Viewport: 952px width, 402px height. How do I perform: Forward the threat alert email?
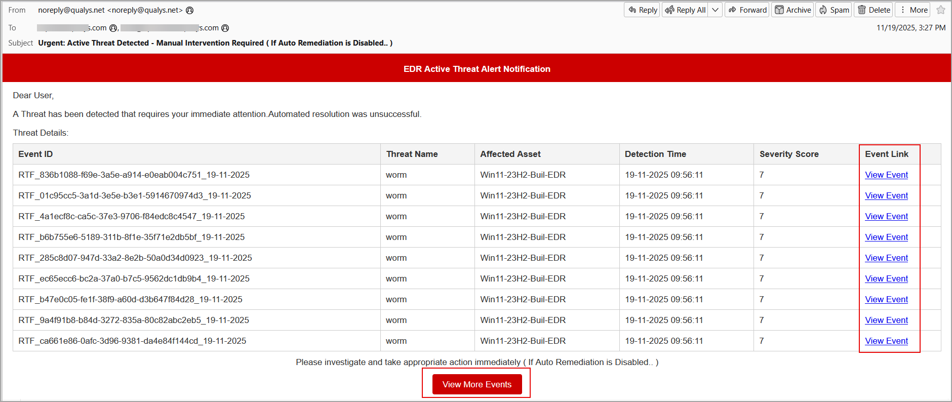[747, 10]
